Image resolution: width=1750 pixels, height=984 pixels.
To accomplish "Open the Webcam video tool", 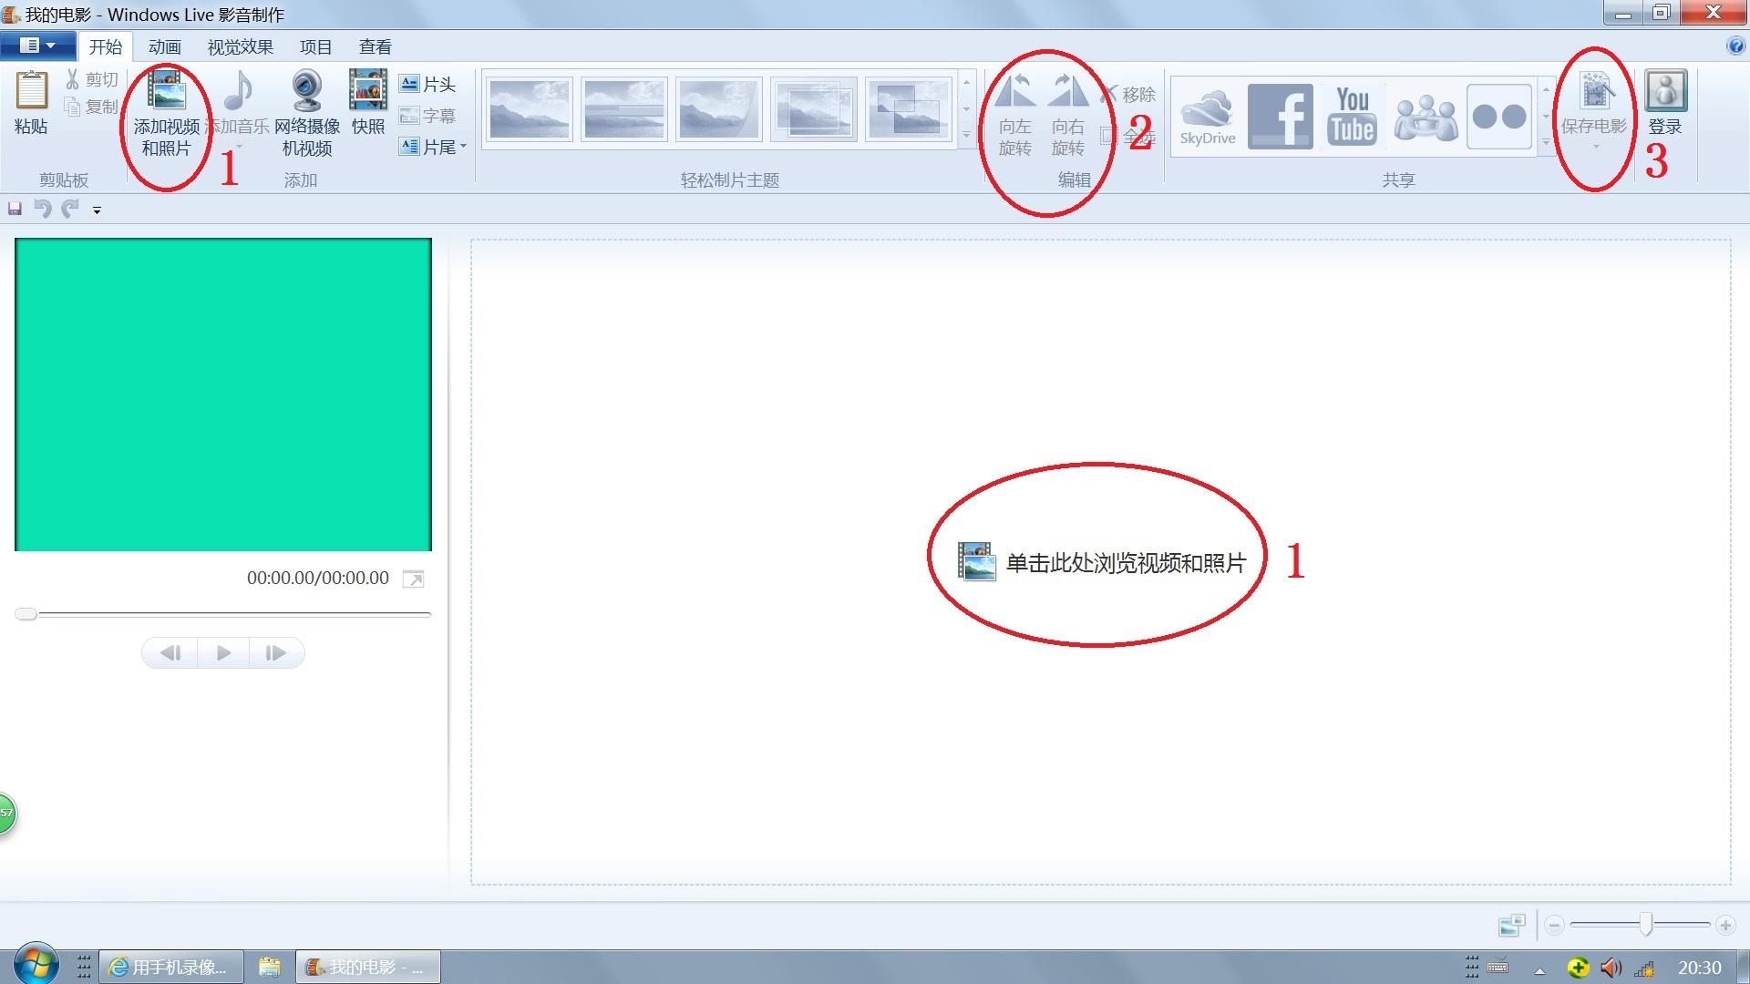I will [306, 93].
